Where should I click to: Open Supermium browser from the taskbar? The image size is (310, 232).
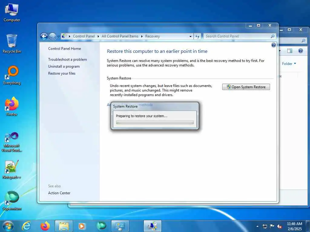pyautogui.click(x=101, y=226)
